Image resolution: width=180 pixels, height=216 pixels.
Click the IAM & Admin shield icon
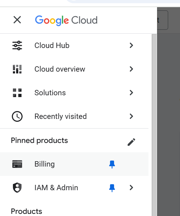click(x=17, y=188)
